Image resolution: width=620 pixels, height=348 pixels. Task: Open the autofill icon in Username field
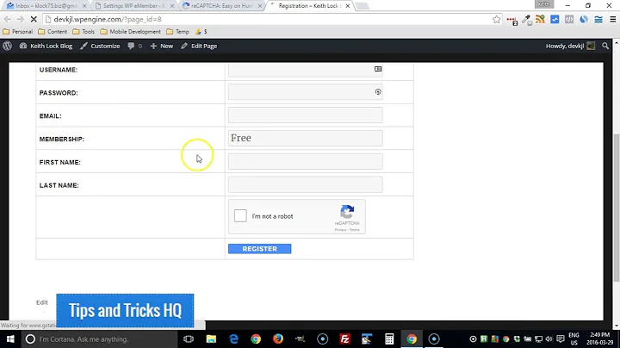click(x=378, y=69)
